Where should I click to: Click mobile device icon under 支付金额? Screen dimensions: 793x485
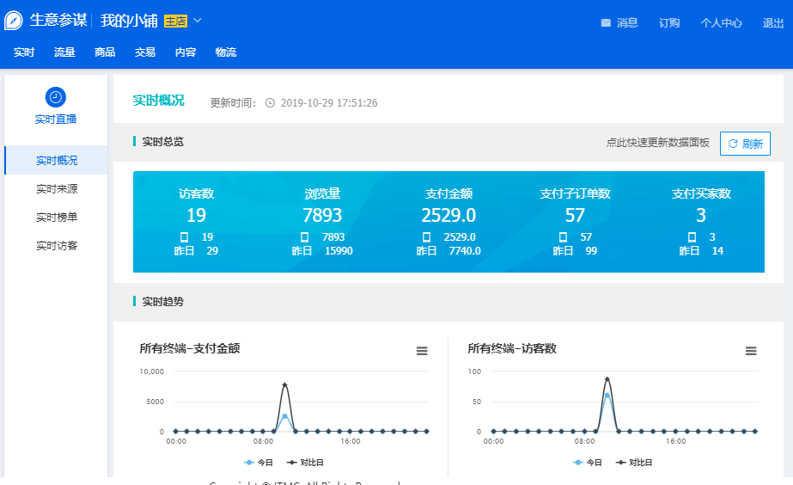426,237
